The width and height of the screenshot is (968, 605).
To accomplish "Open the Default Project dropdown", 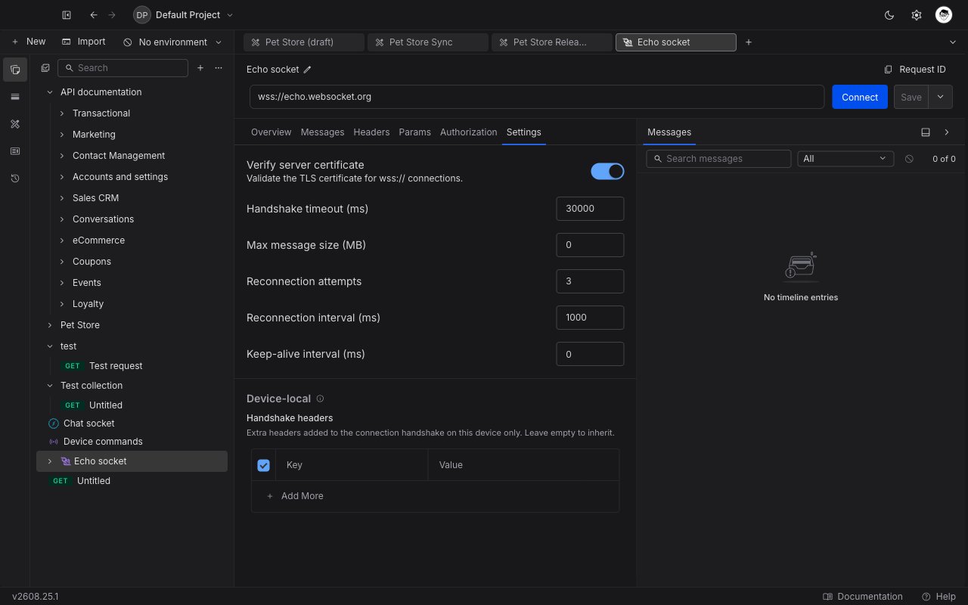I will [184, 15].
